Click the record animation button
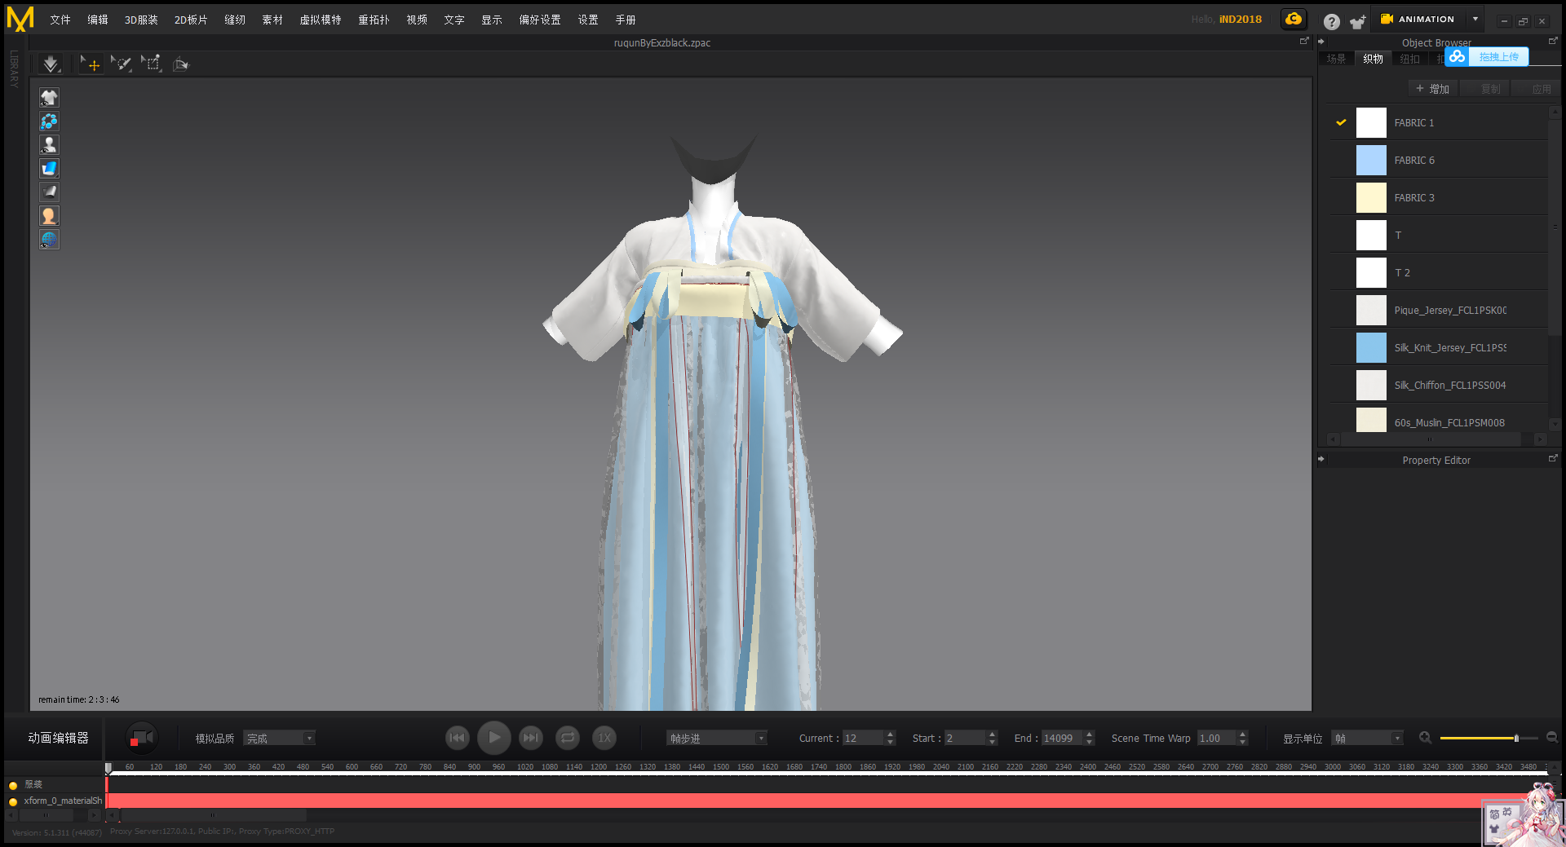 141,738
